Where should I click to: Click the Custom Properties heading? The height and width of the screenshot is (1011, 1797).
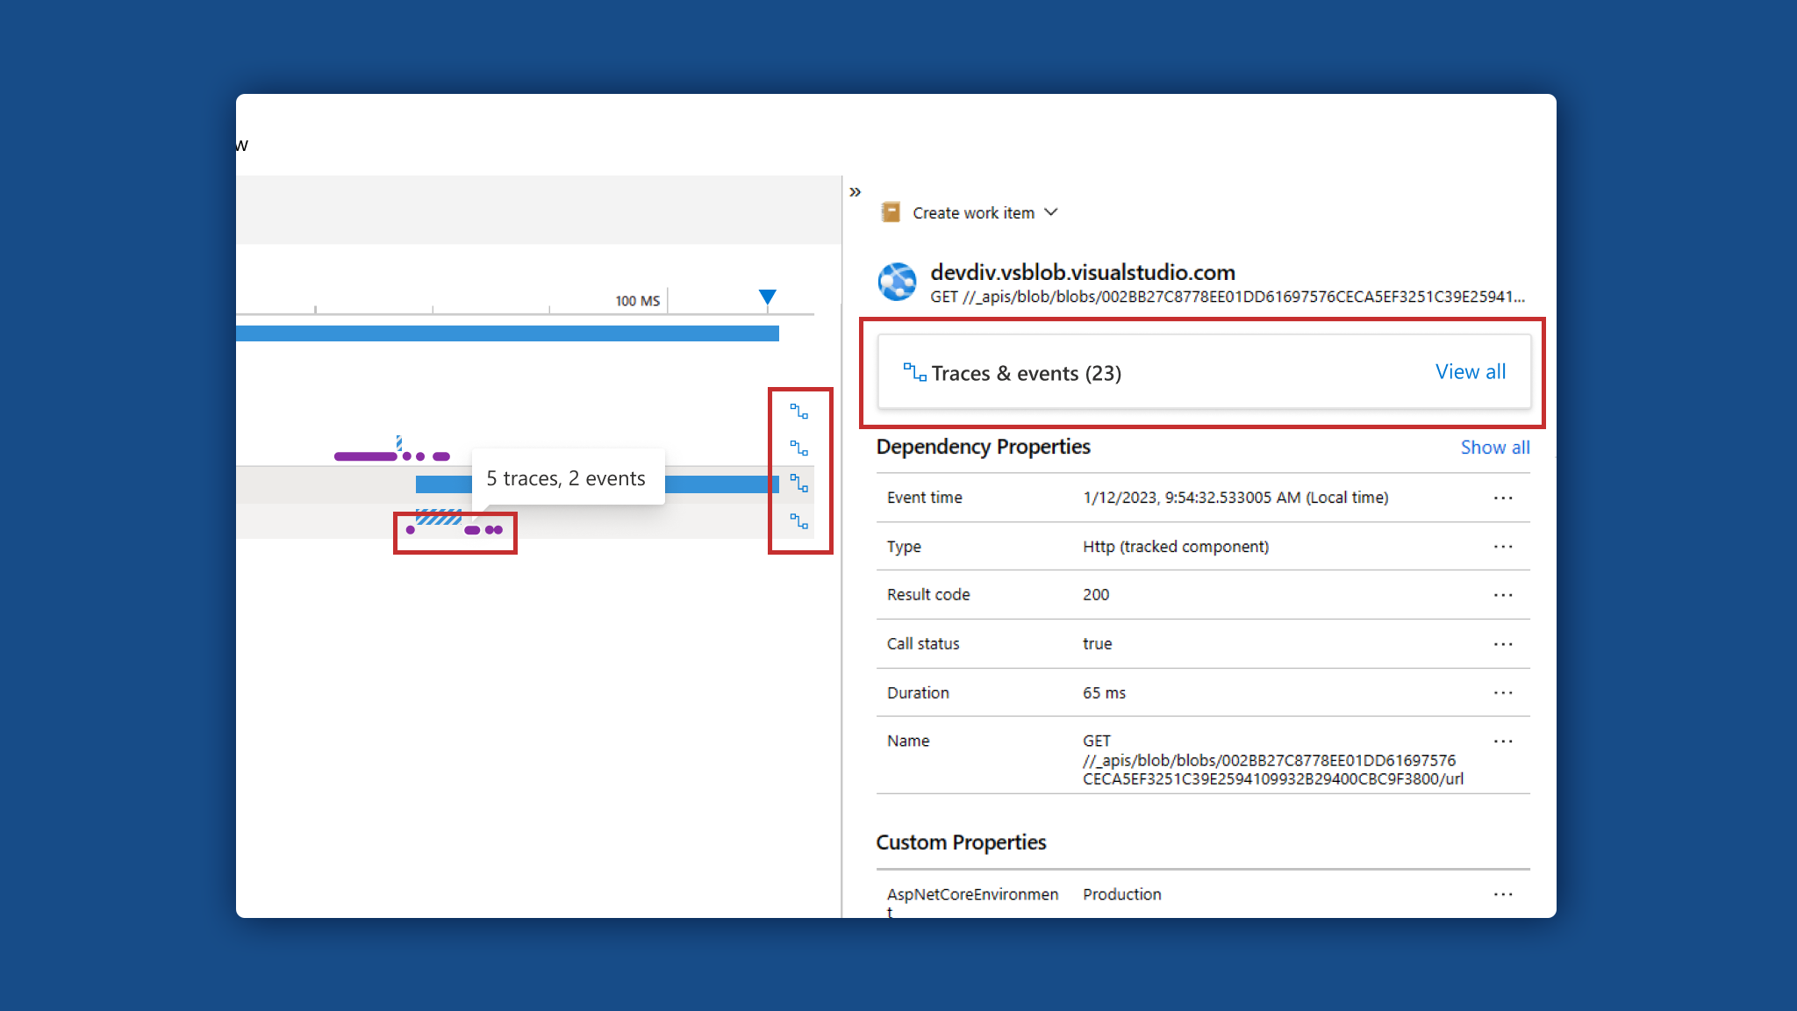(961, 842)
